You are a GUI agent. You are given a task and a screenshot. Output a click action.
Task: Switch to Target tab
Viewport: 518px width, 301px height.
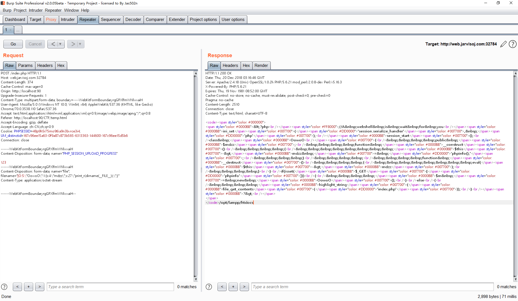tap(35, 20)
